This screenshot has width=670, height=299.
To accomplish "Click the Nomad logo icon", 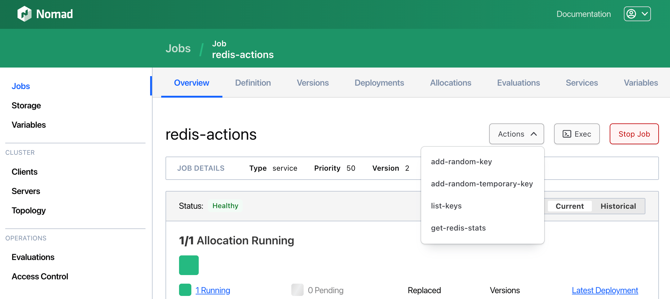I will coord(24,14).
